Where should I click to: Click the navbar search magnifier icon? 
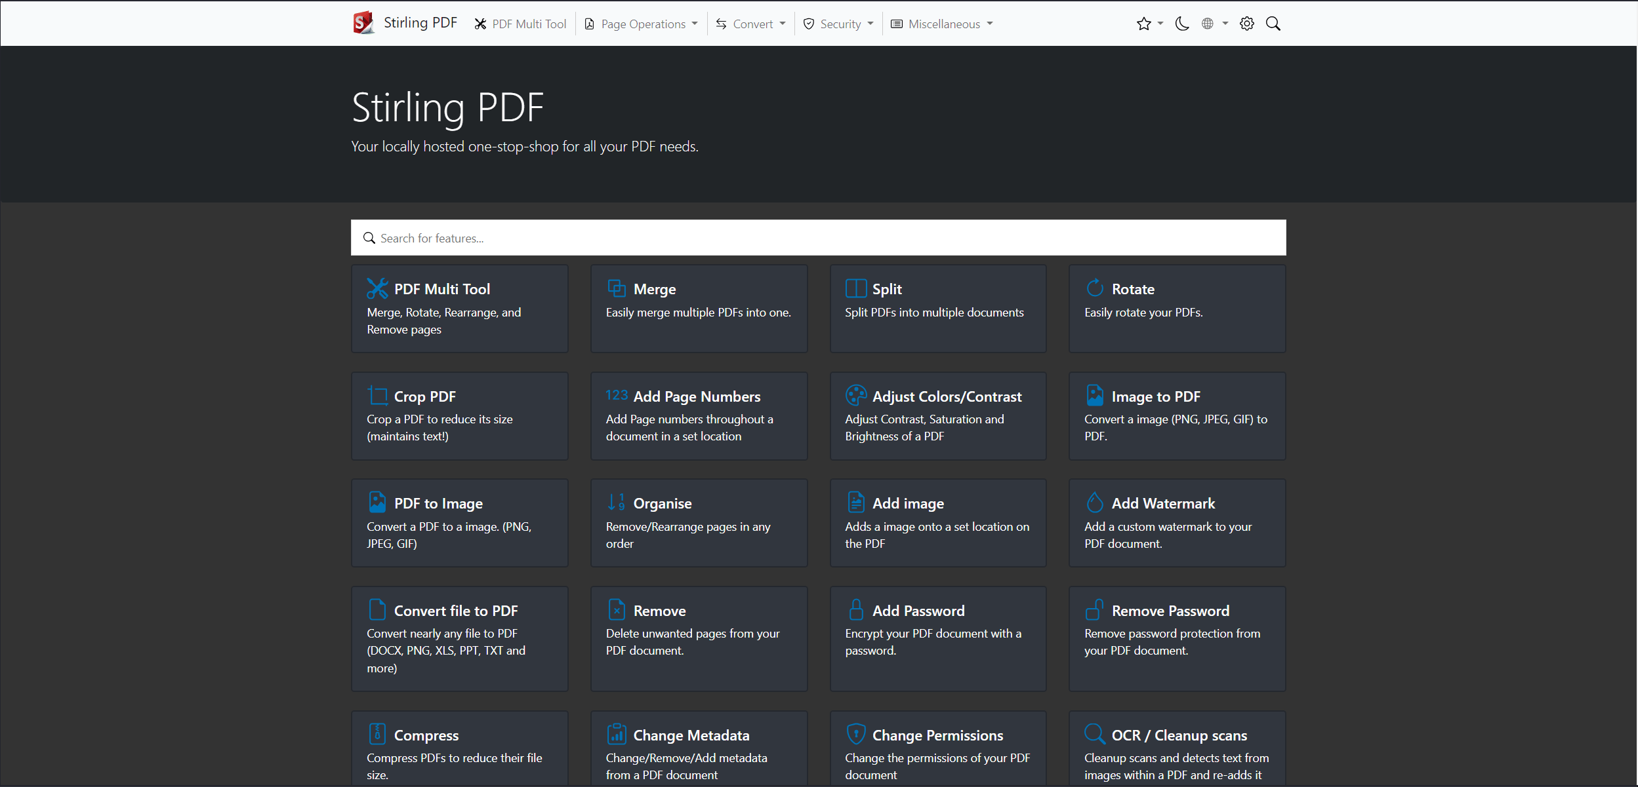pyautogui.click(x=1273, y=24)
